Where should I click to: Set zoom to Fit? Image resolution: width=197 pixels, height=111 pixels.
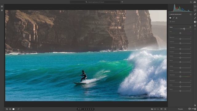152,109
